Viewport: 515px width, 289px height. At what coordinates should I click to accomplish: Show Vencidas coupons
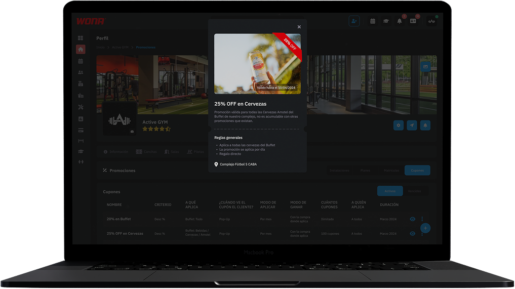point(414,191)
